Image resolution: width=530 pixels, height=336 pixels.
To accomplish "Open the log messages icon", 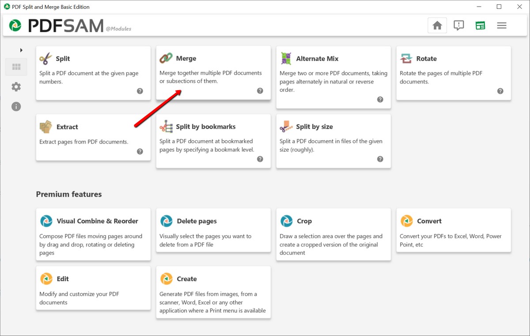I will 459,26.
